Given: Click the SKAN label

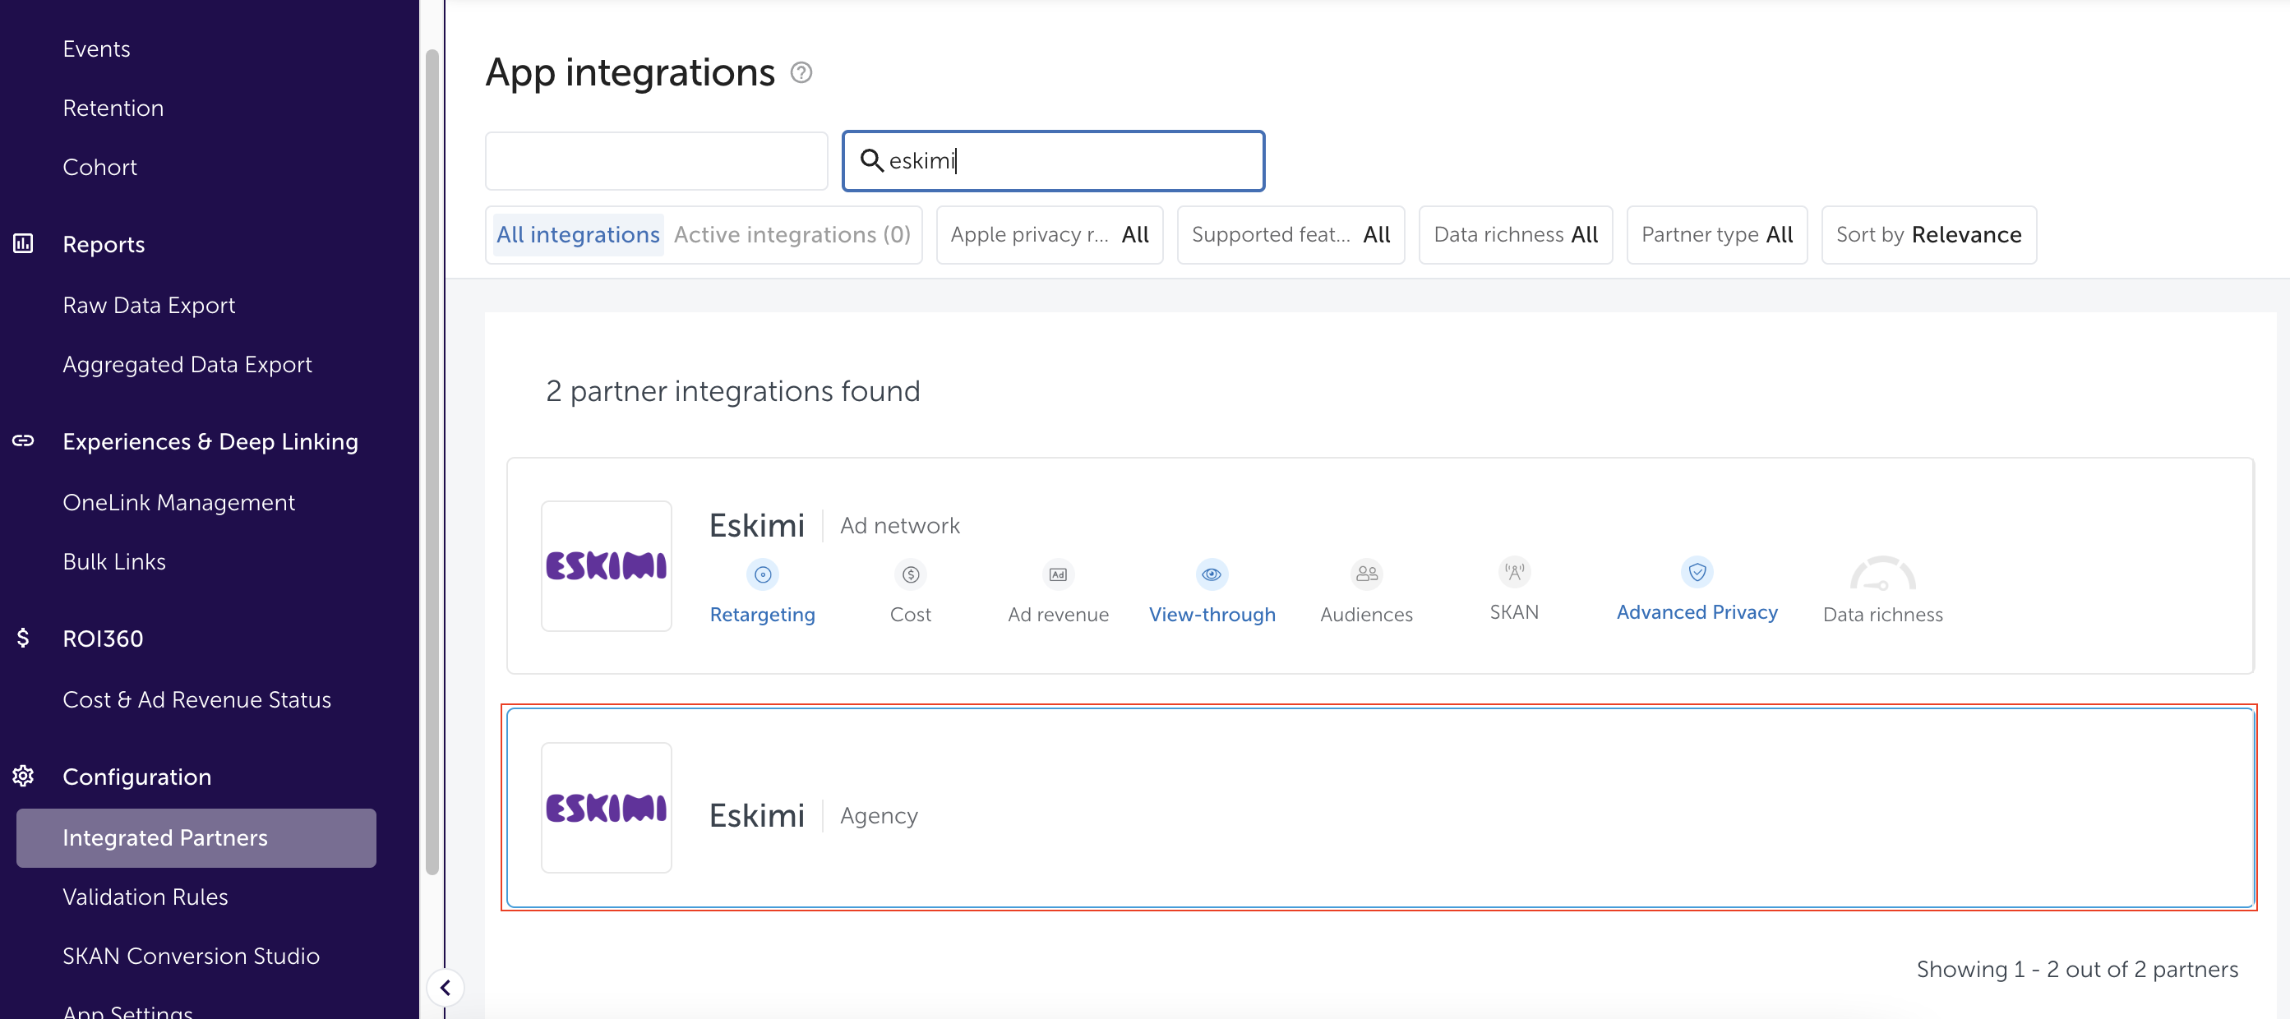Looking at the screenshot, I should point(1514,612).
